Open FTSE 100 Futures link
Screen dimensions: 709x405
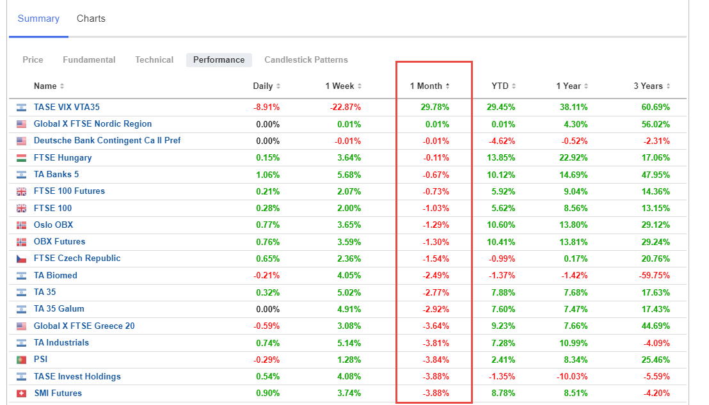coord(69,191)
